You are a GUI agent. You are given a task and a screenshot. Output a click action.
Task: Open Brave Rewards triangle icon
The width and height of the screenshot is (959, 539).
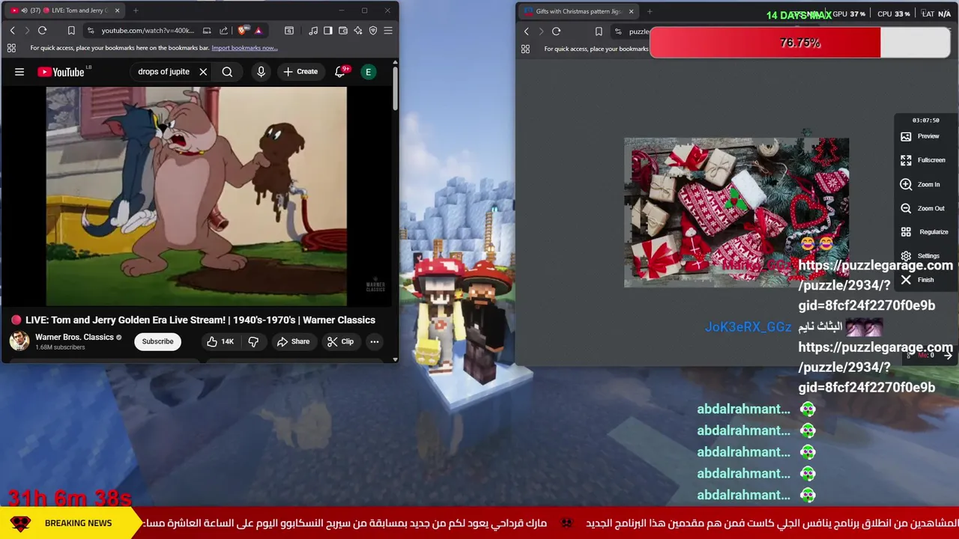tap(258, 31)
